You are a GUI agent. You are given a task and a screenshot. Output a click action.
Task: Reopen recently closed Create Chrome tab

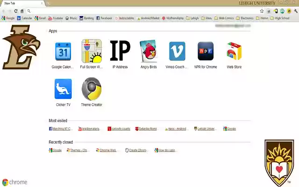(x=136, y=151)
